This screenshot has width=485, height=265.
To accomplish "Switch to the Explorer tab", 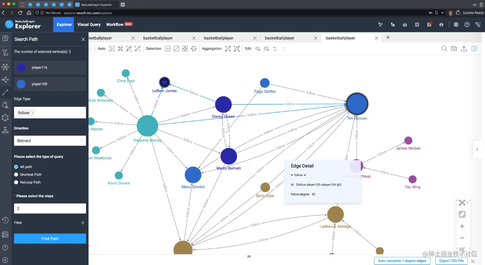I will click(x=64, y=25).
